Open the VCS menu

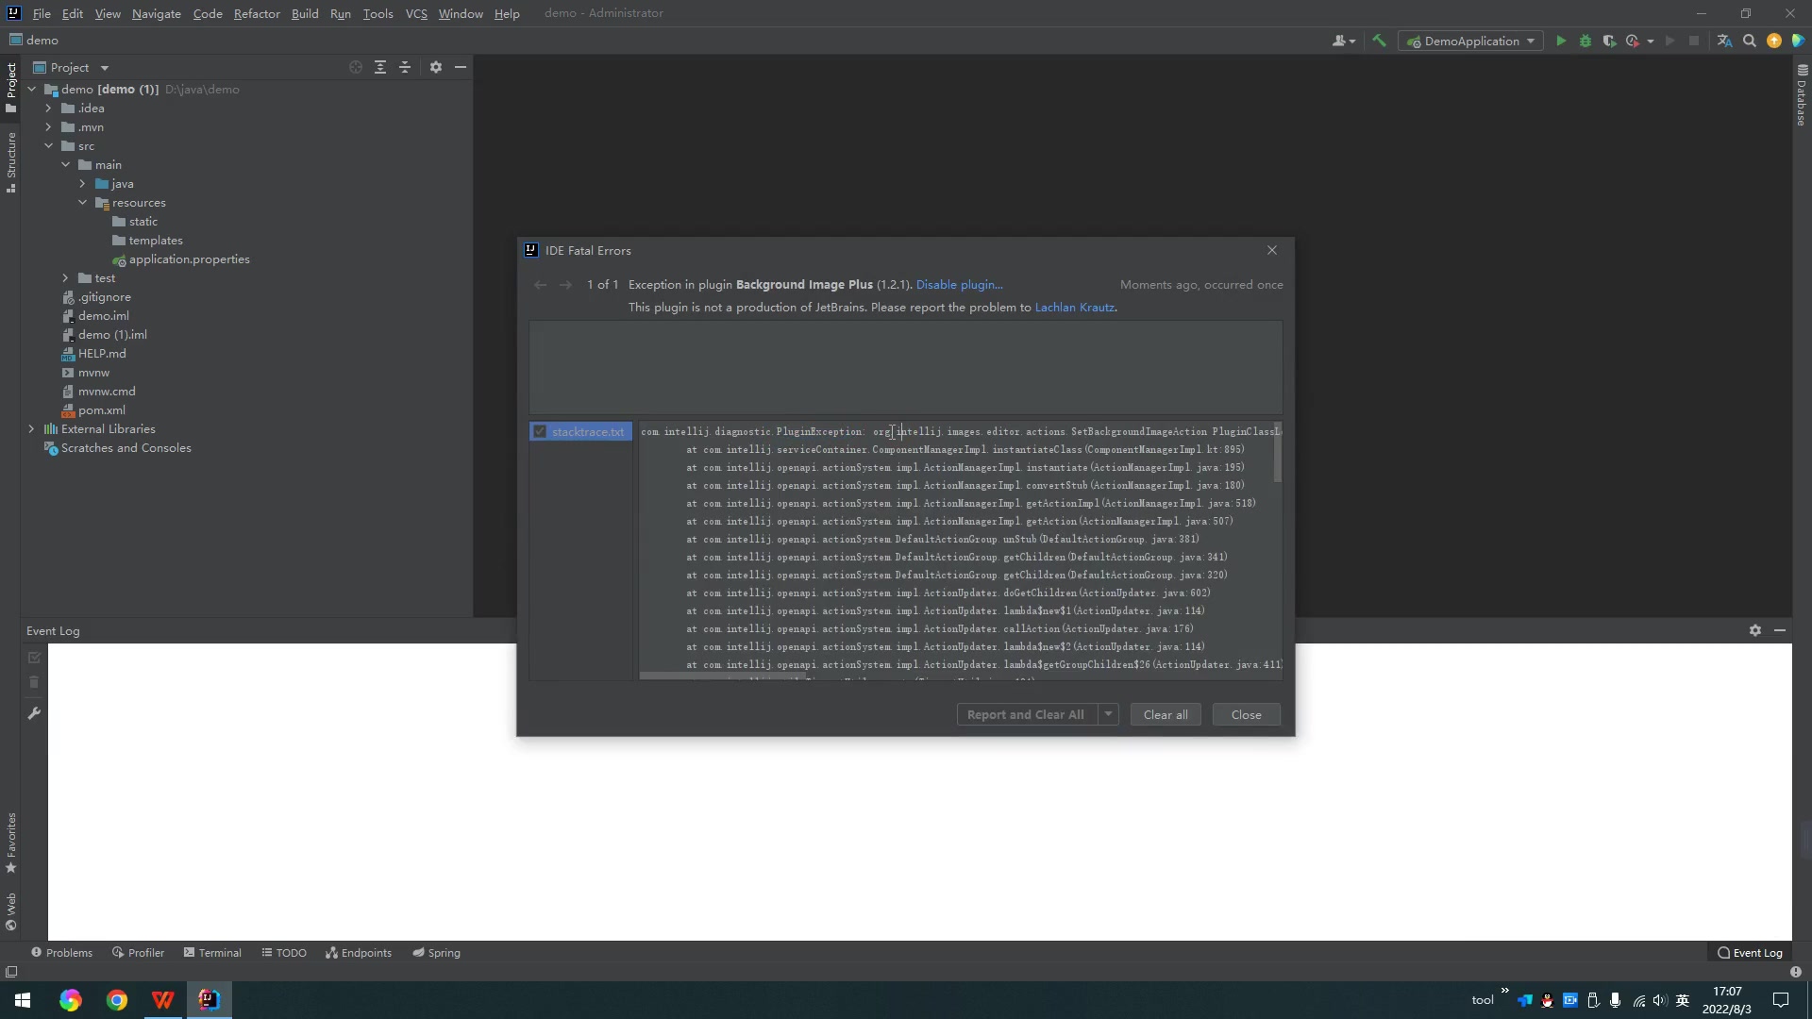(x=415, y=13)
